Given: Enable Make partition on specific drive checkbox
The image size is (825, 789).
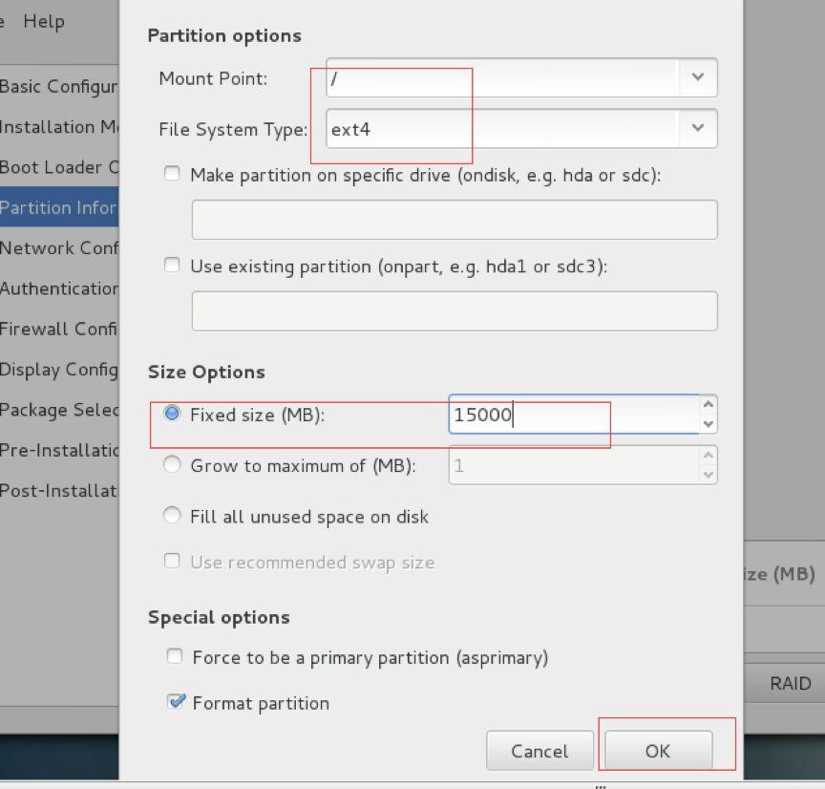Looking at the screenshot, I should [172, 174].
